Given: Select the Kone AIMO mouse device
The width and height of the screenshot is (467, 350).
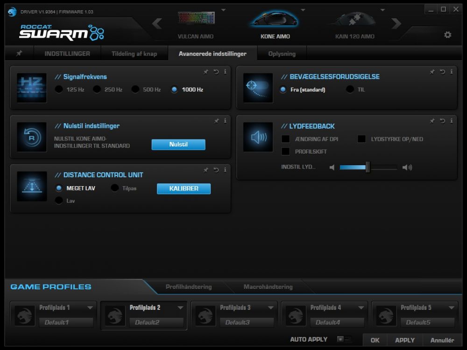Looking at the screenshot, I should point(275,25).
